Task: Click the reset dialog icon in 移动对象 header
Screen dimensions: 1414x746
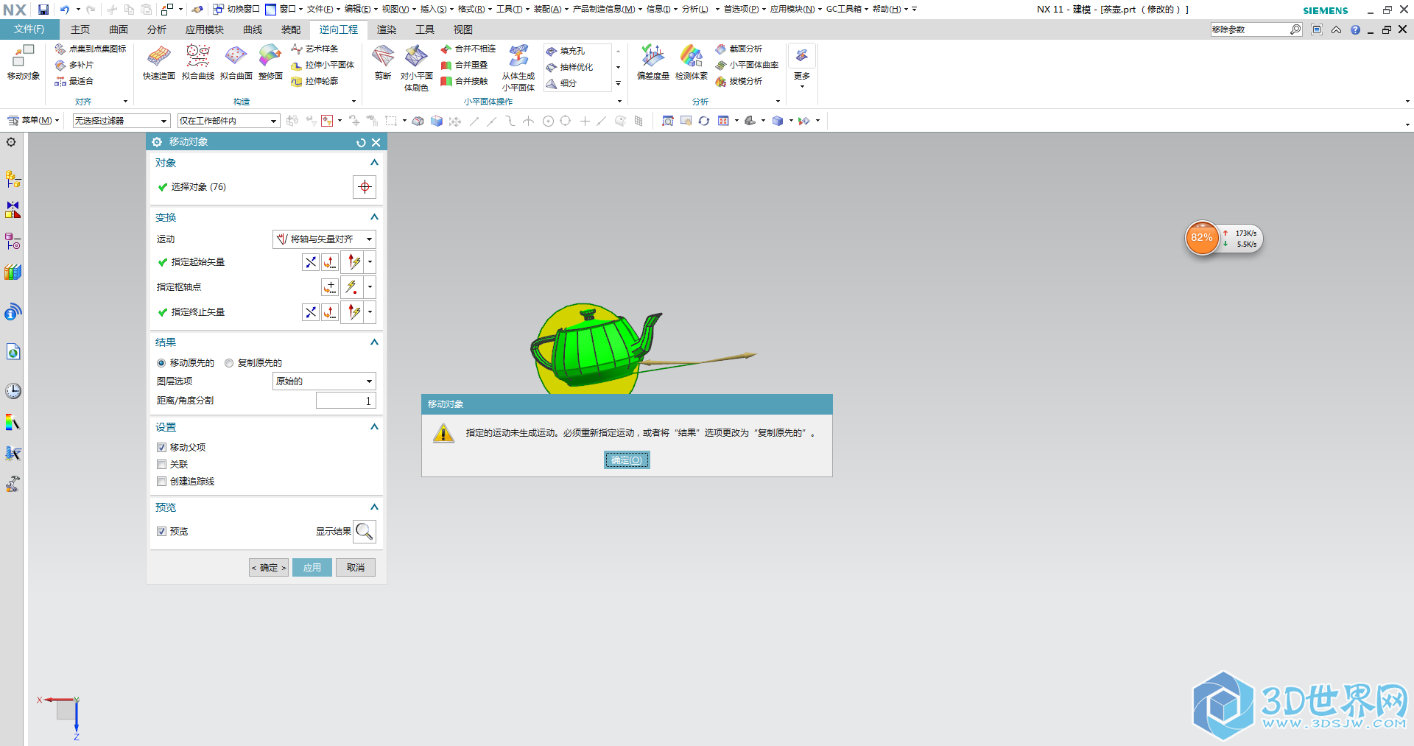Action: tap(361, 143)
